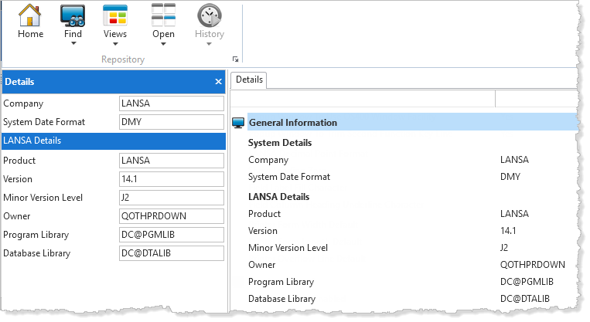This screenshot has height=322, width=590.
Task: Expand the Open dropdown arrow
Action: tap(163, 44)
